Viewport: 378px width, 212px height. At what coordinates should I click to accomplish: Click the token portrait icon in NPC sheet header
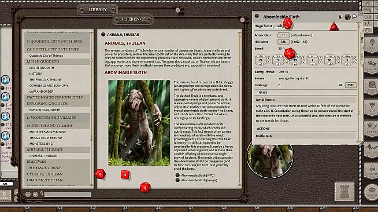347,17
